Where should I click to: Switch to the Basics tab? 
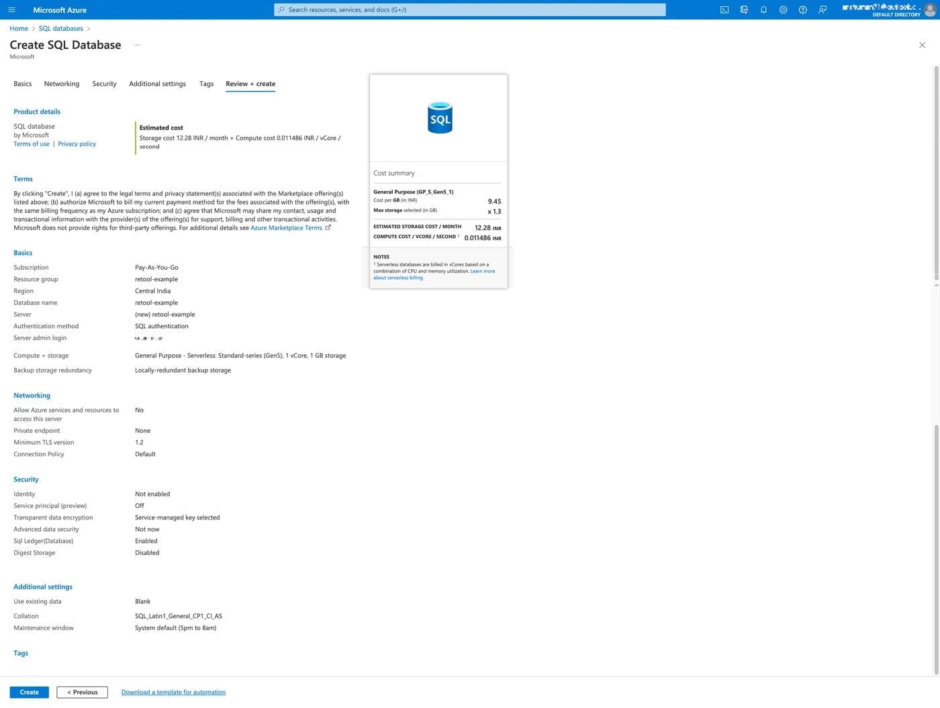click(x=23, y=84)
